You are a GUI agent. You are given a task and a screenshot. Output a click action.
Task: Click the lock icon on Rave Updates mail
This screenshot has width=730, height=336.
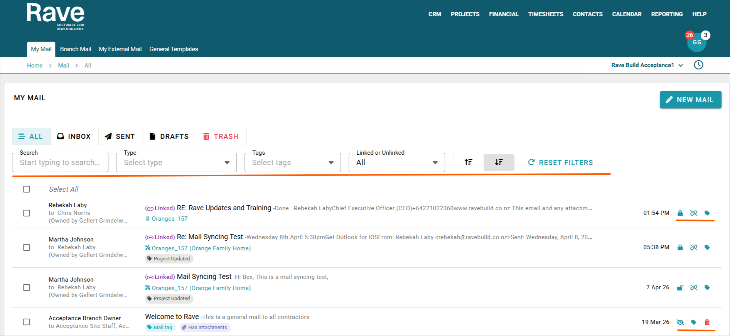680,213
